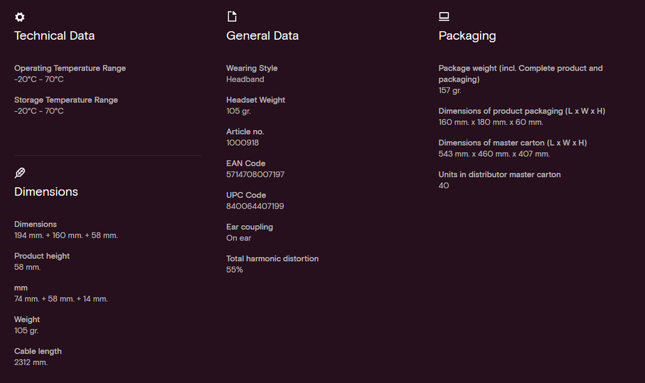Click the laptop icon above Packaging
The height and width of the screenshot is (383, 645).
[444, 16]
